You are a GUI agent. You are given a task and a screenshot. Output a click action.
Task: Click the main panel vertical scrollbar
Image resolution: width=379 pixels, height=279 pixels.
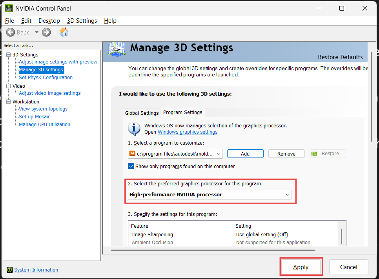click(372, 96)
